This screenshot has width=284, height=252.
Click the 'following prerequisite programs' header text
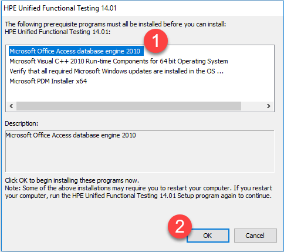[x=116, y=24]
